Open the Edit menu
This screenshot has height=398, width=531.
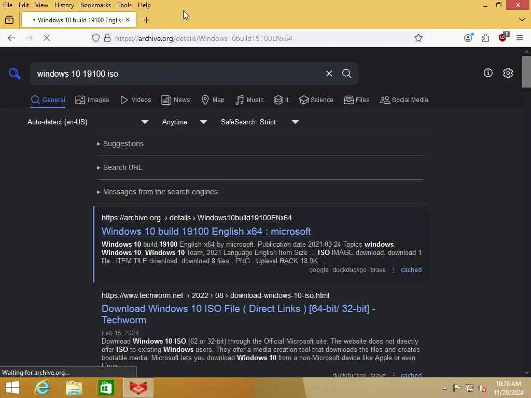(x=23, y=5)
